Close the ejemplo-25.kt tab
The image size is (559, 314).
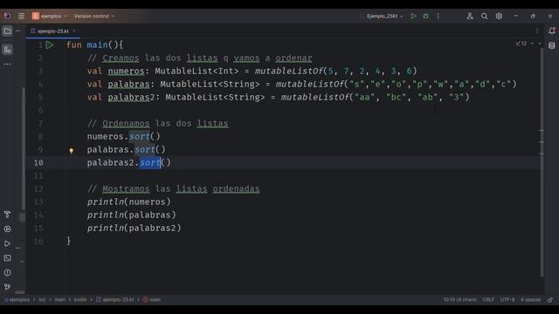[74, 31]
